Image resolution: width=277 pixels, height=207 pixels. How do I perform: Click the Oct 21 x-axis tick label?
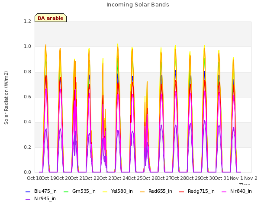(78, 178)
